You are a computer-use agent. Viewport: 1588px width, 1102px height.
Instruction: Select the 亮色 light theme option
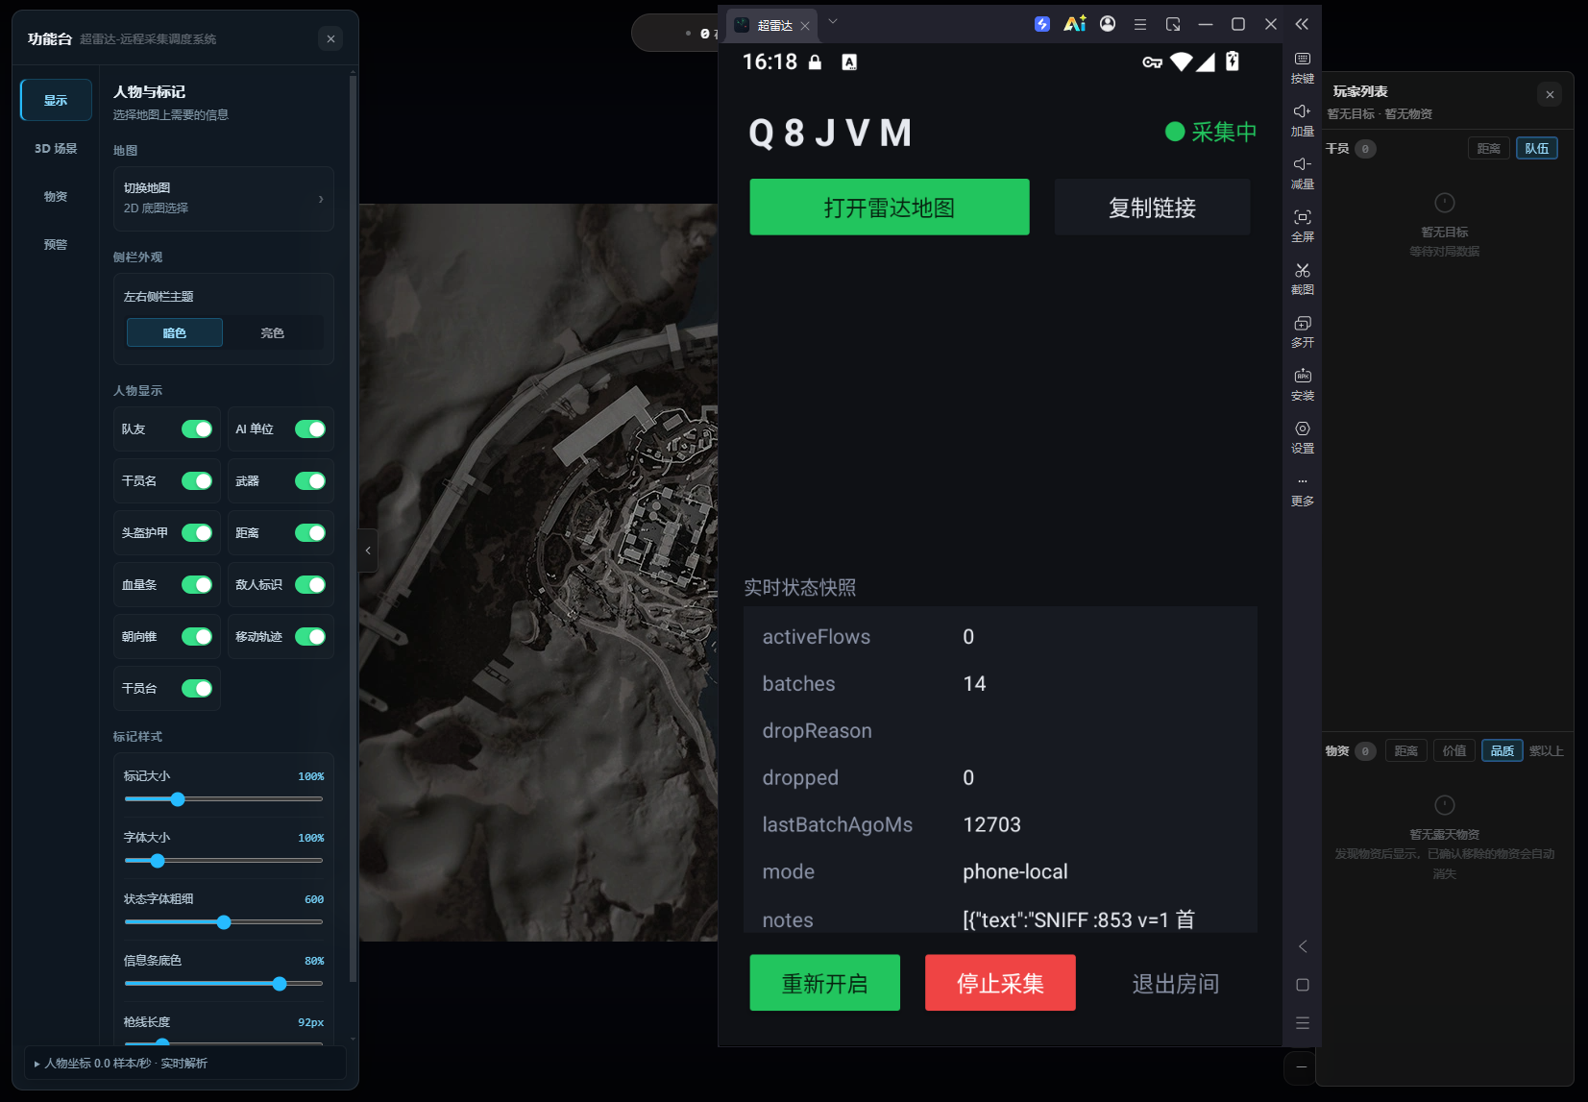273,333
